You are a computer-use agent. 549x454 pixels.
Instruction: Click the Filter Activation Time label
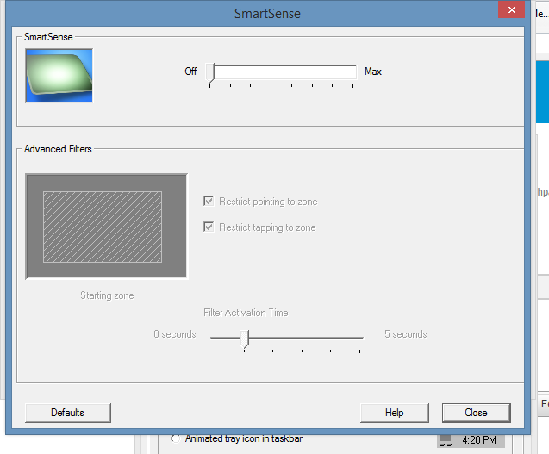246,313
